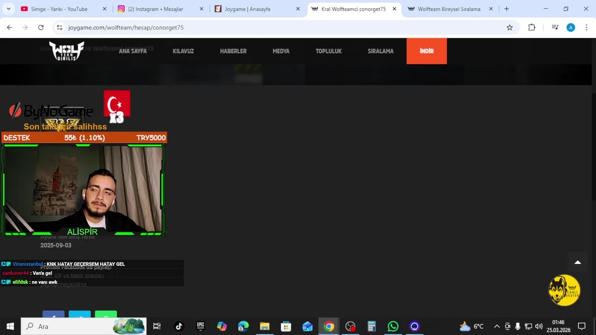Open the Chrome three-dot menu

coord(586,27)
